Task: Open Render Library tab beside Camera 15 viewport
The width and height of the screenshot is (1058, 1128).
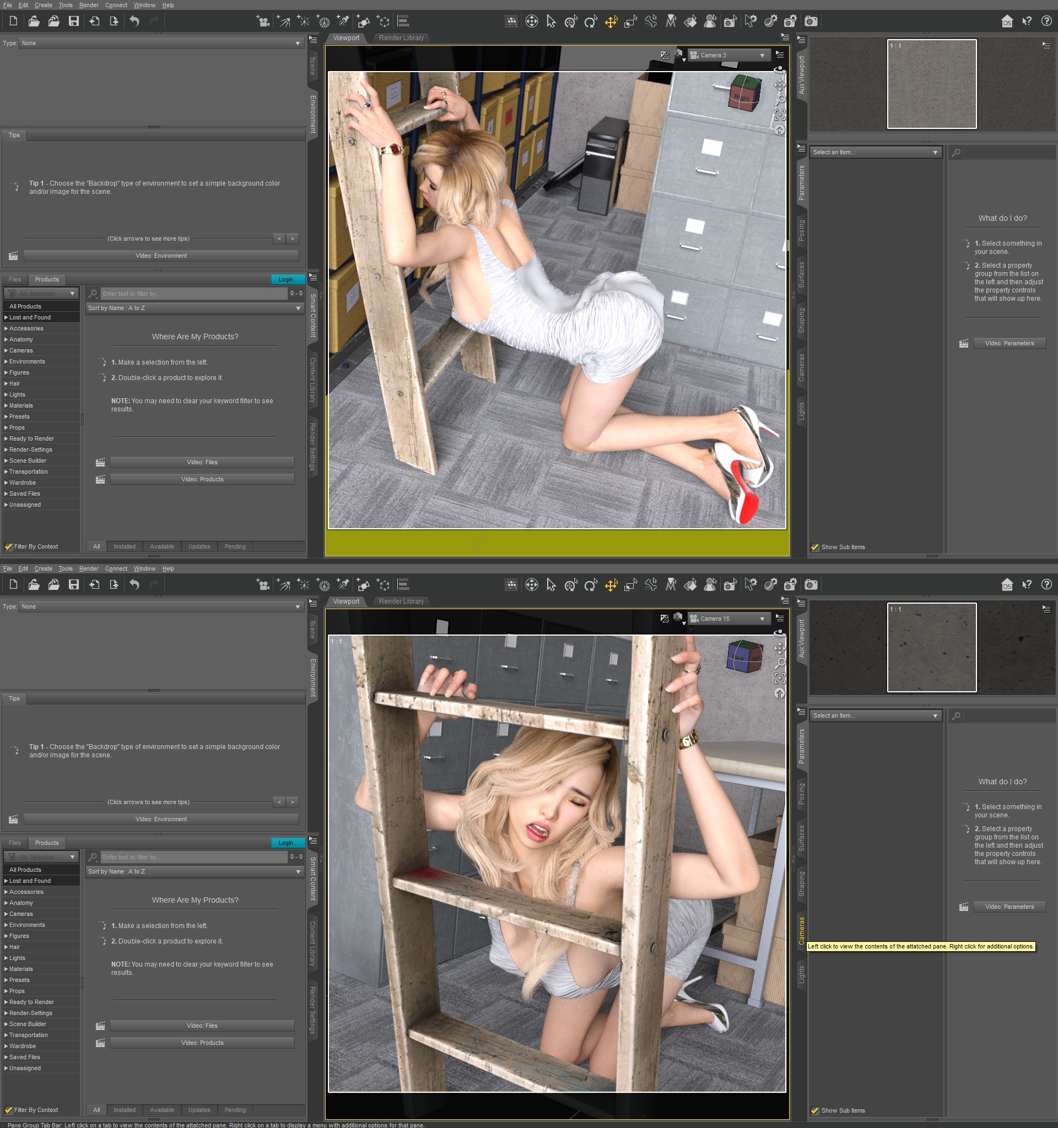Action: pos(401,601)
